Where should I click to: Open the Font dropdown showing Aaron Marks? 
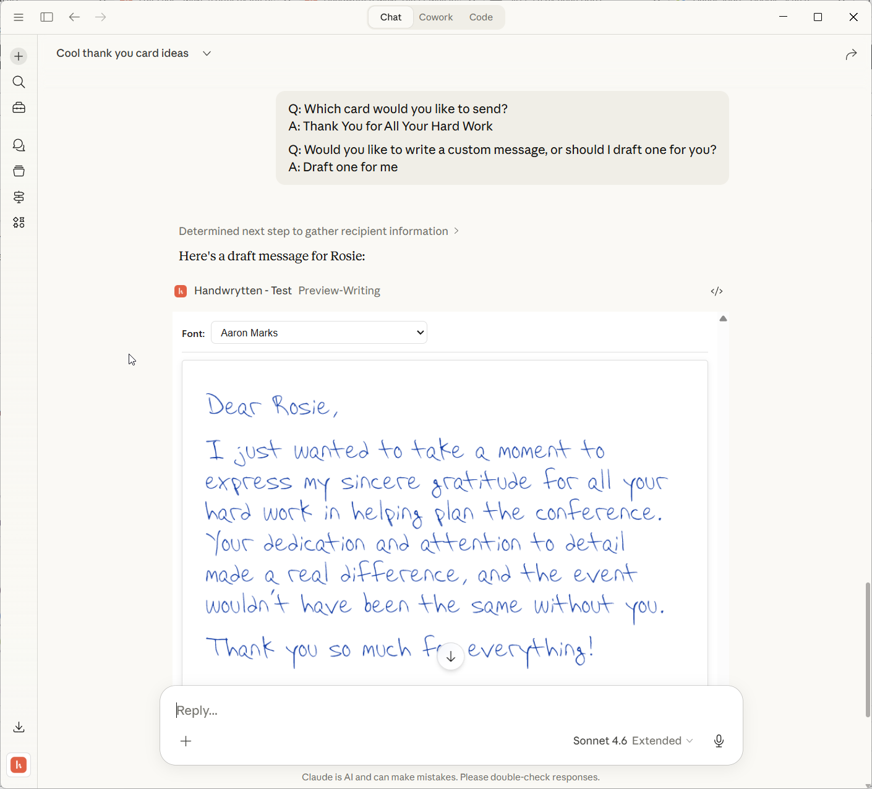point(319,333)
